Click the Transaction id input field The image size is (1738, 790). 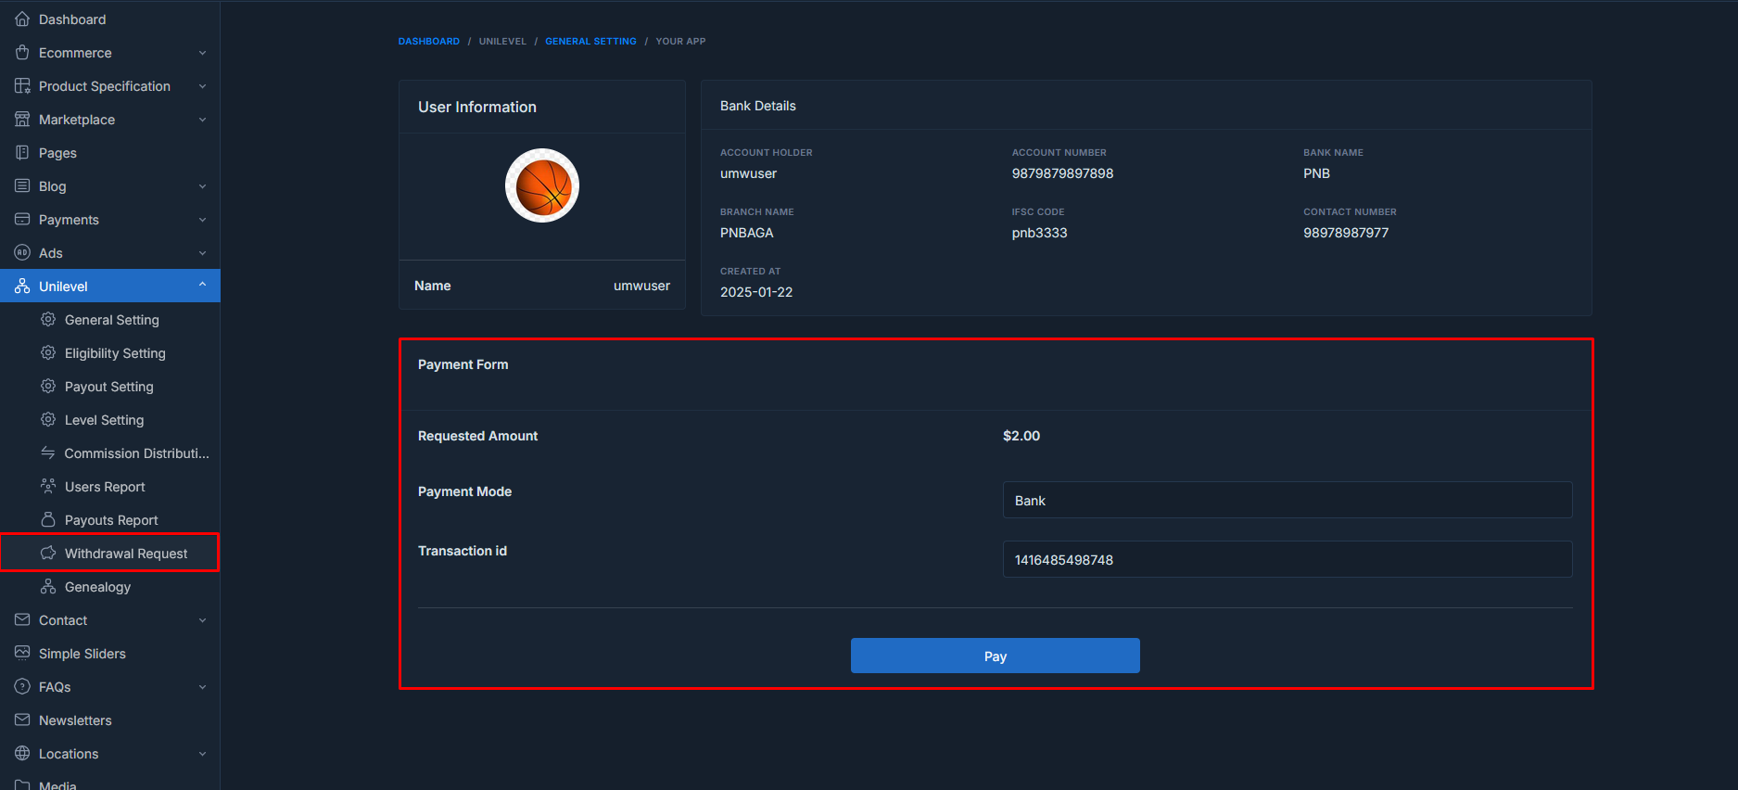1287,560
